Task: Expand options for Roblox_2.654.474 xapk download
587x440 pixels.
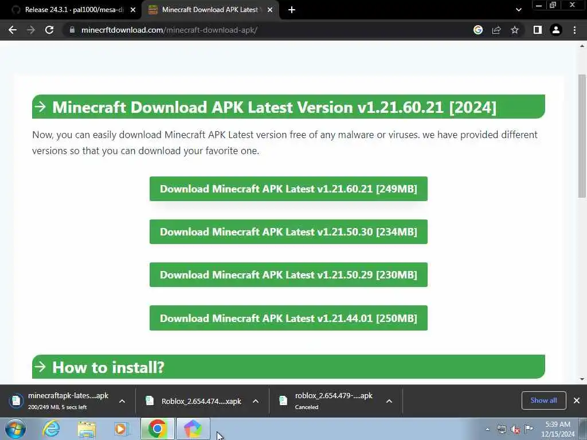Action: coord(256,401)
